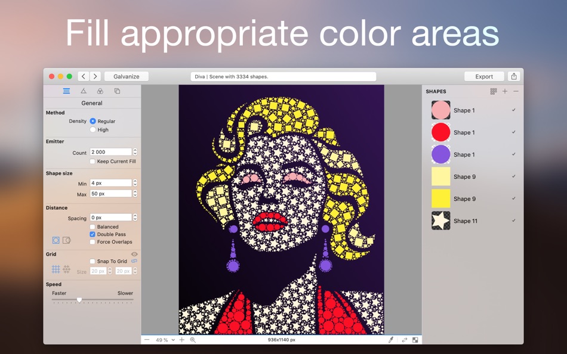This screenshot has width=567, height=354.
Task: Toggle checkmark for Shape 11
Action: click(x=513, y=221)
